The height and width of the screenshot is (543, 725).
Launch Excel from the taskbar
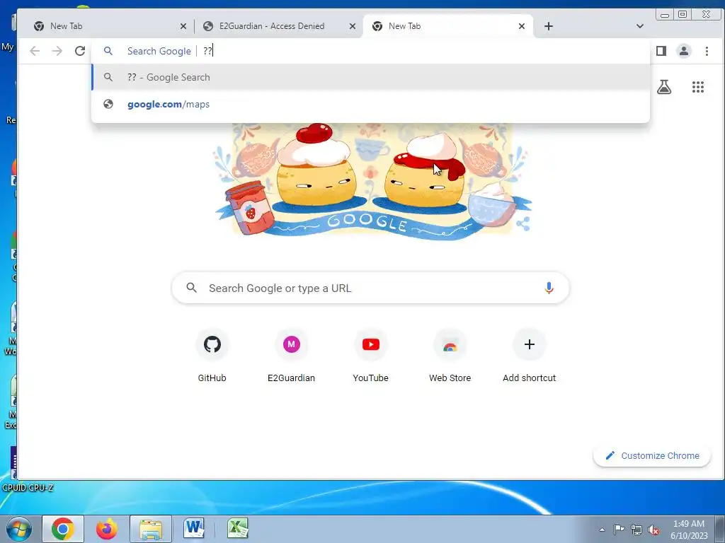[x=238, y=529]
